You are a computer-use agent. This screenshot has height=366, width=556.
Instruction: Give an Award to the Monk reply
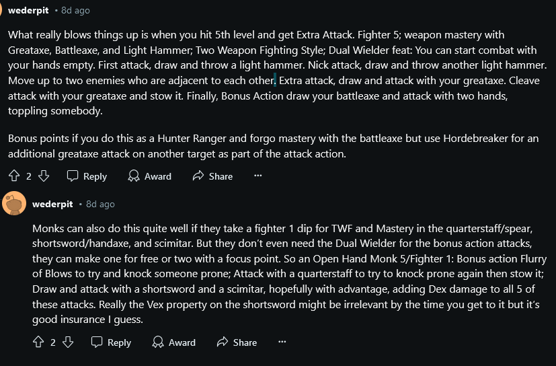173,342
